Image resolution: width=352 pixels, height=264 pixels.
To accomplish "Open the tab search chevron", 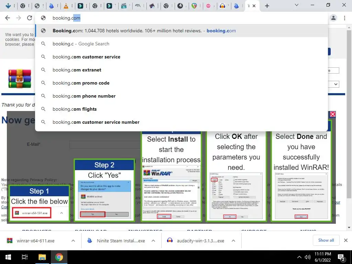I will pos(297,5).
